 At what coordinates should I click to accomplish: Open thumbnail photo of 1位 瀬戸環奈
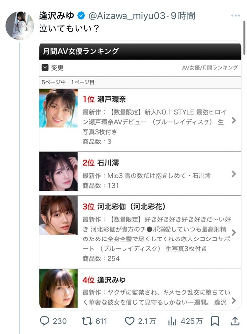pos(58,108)
